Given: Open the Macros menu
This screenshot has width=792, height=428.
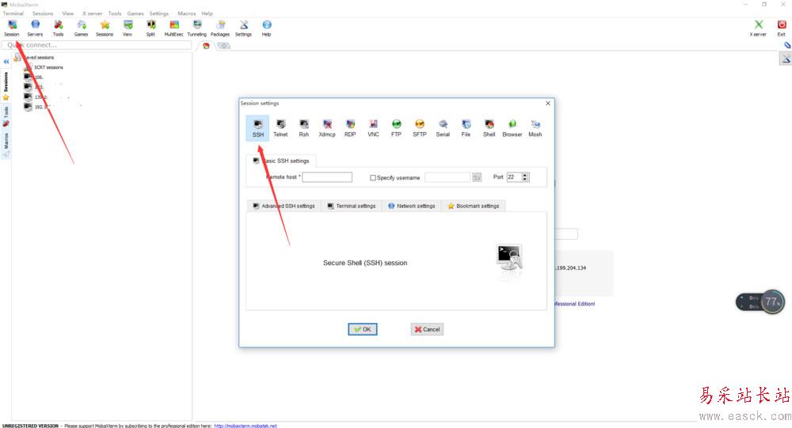Looking at the screenshot, I should 186,13.
